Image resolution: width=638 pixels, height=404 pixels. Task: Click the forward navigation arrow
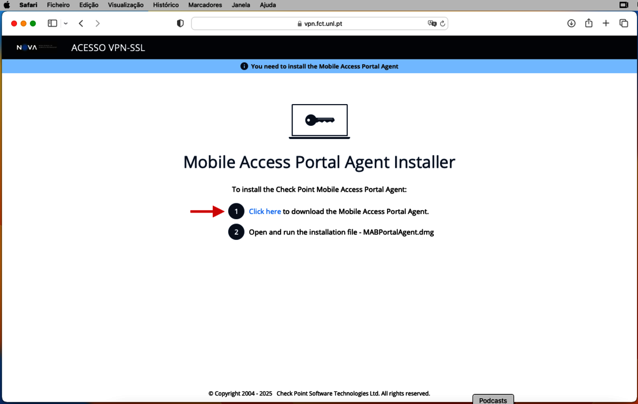coord(97,23)
